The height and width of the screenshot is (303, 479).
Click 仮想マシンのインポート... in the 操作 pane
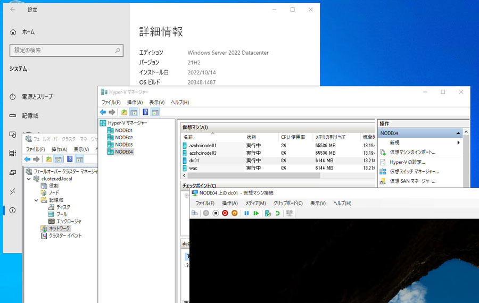pos(412,152)
